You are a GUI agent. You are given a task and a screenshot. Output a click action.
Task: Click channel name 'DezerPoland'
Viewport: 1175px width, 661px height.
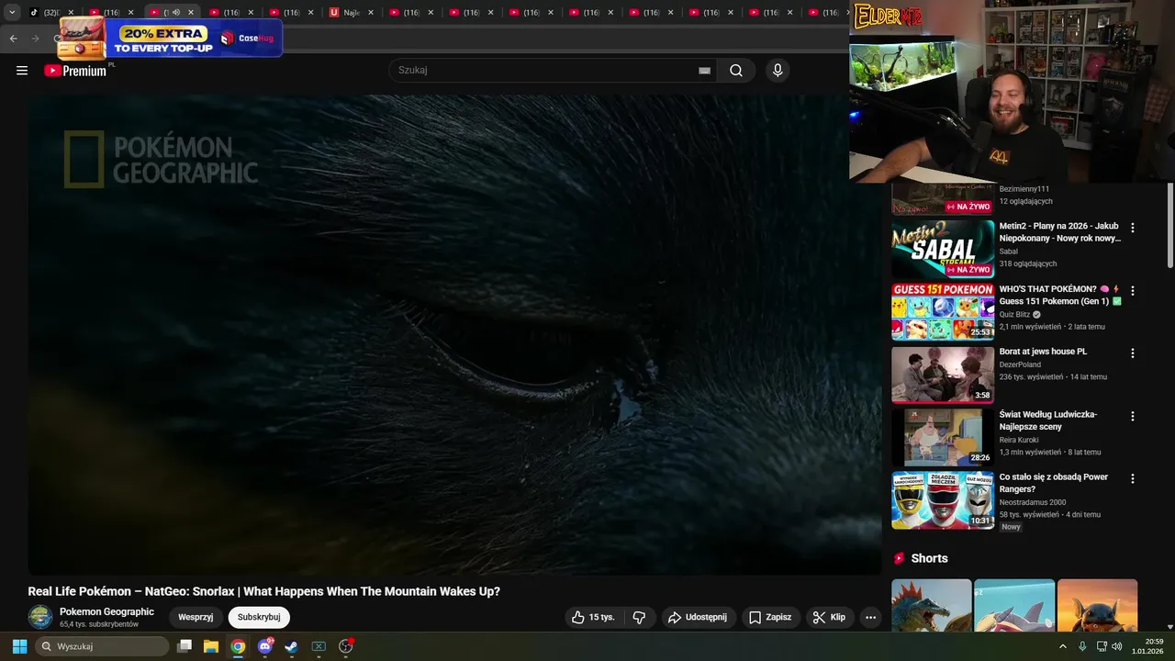(1020, 364)
